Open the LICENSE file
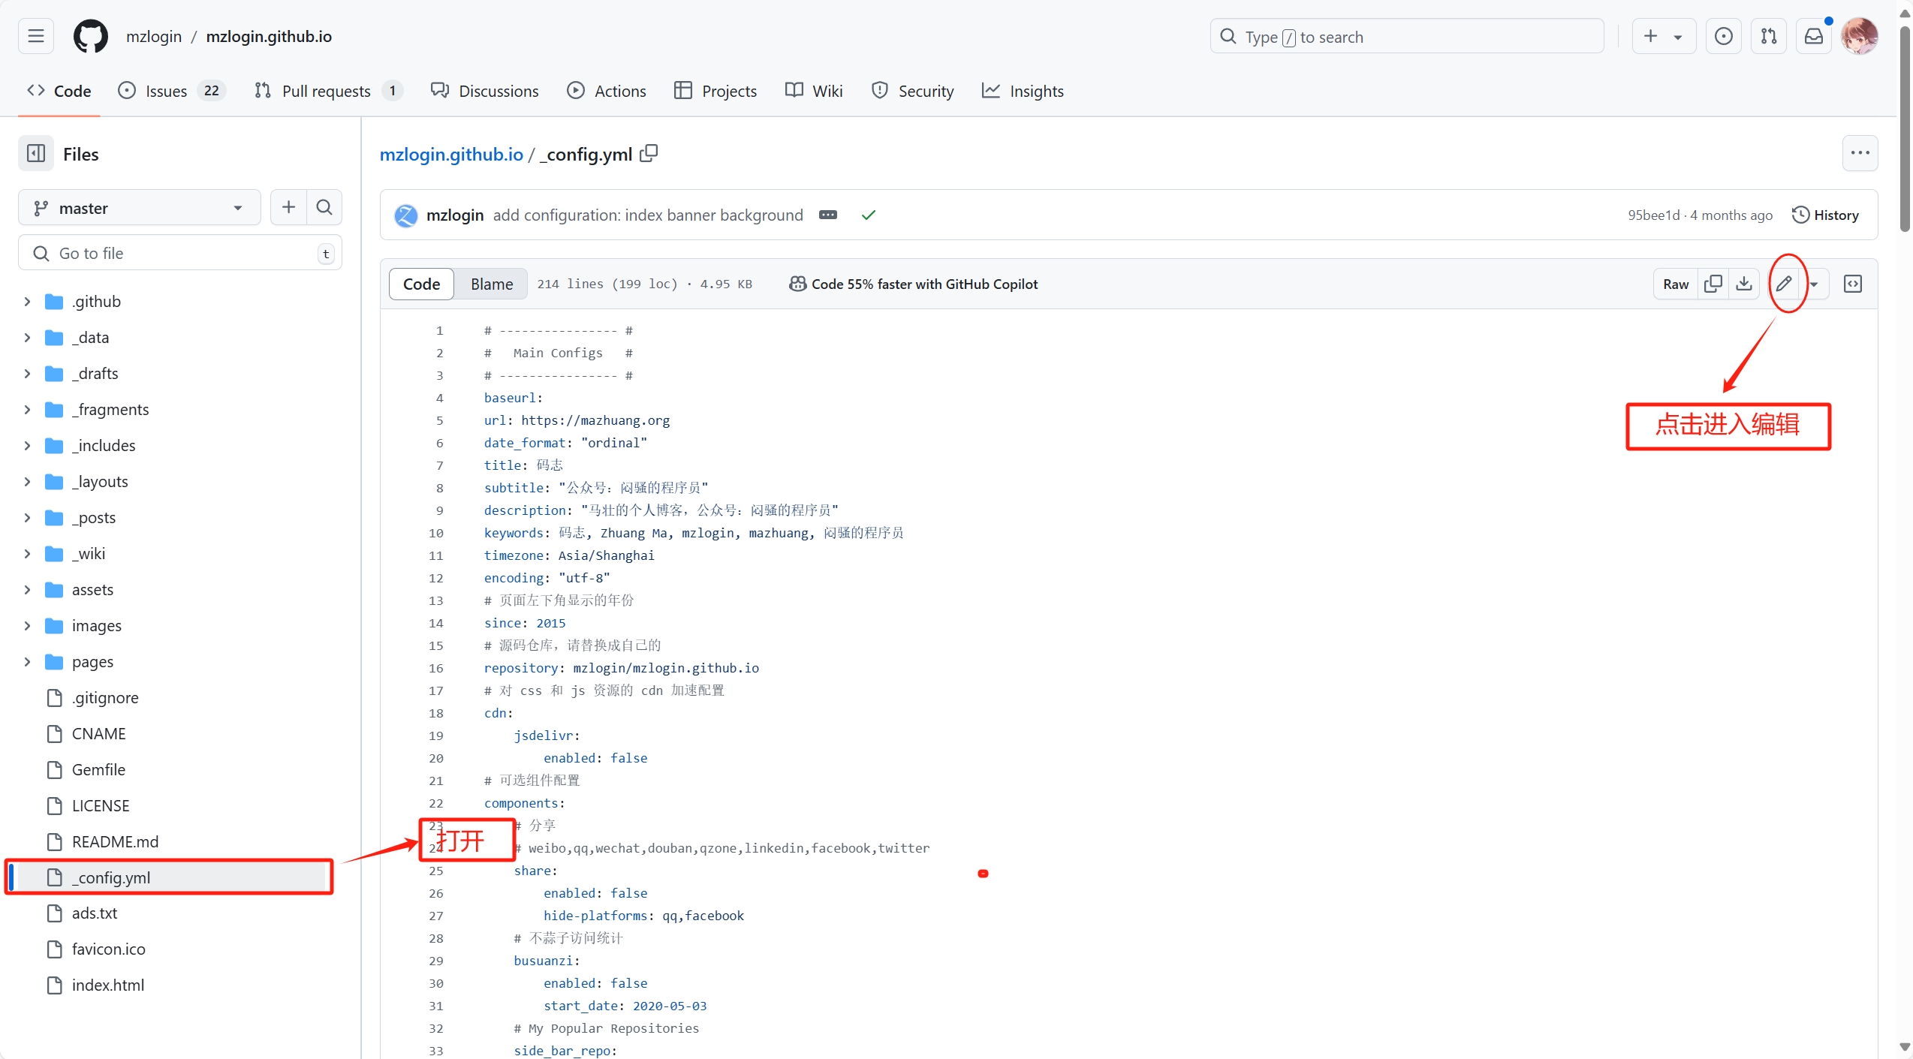 (x=101, y=806)
